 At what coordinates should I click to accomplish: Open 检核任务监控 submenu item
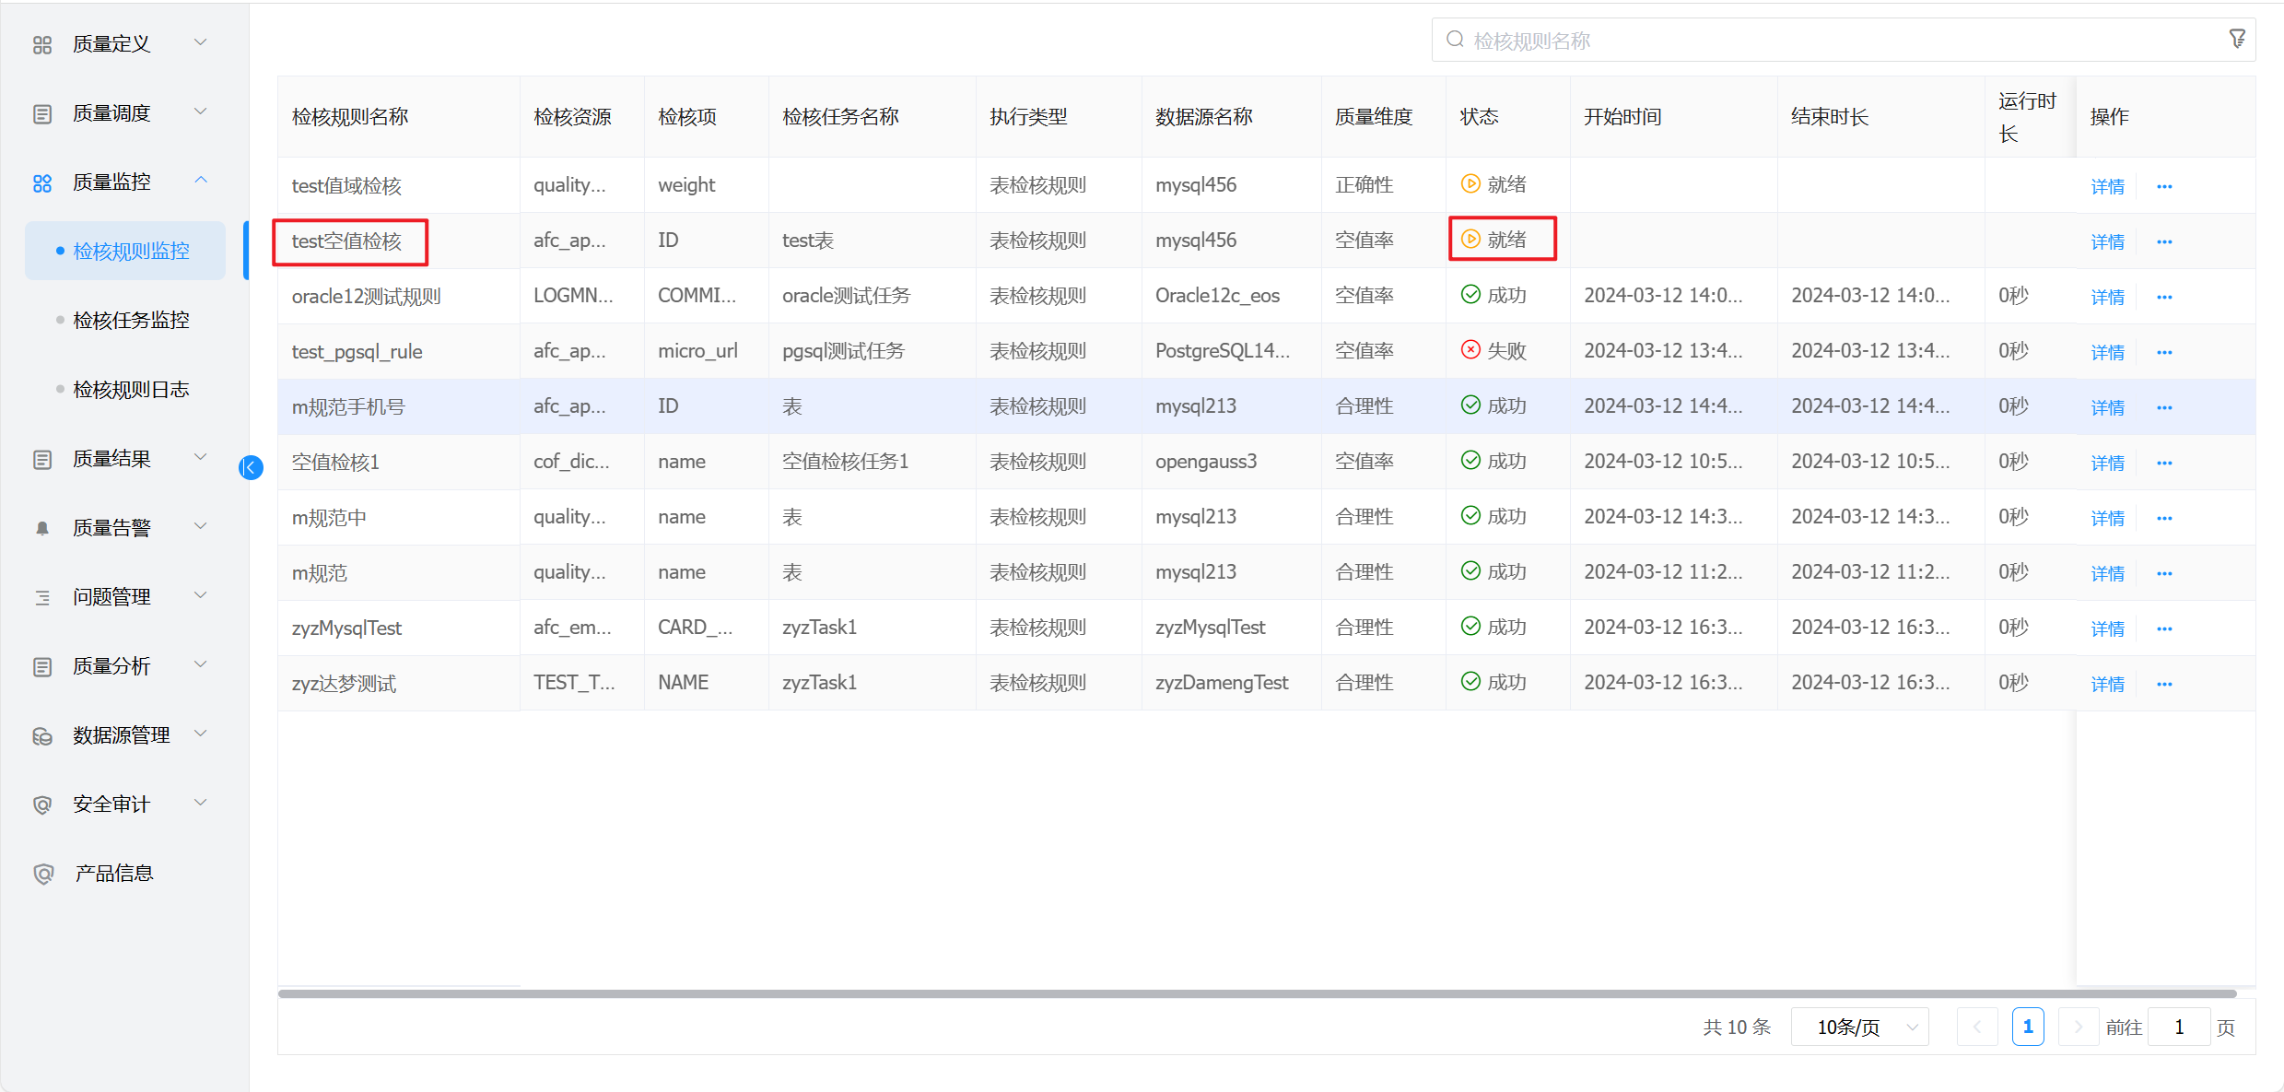coord(131,320)
